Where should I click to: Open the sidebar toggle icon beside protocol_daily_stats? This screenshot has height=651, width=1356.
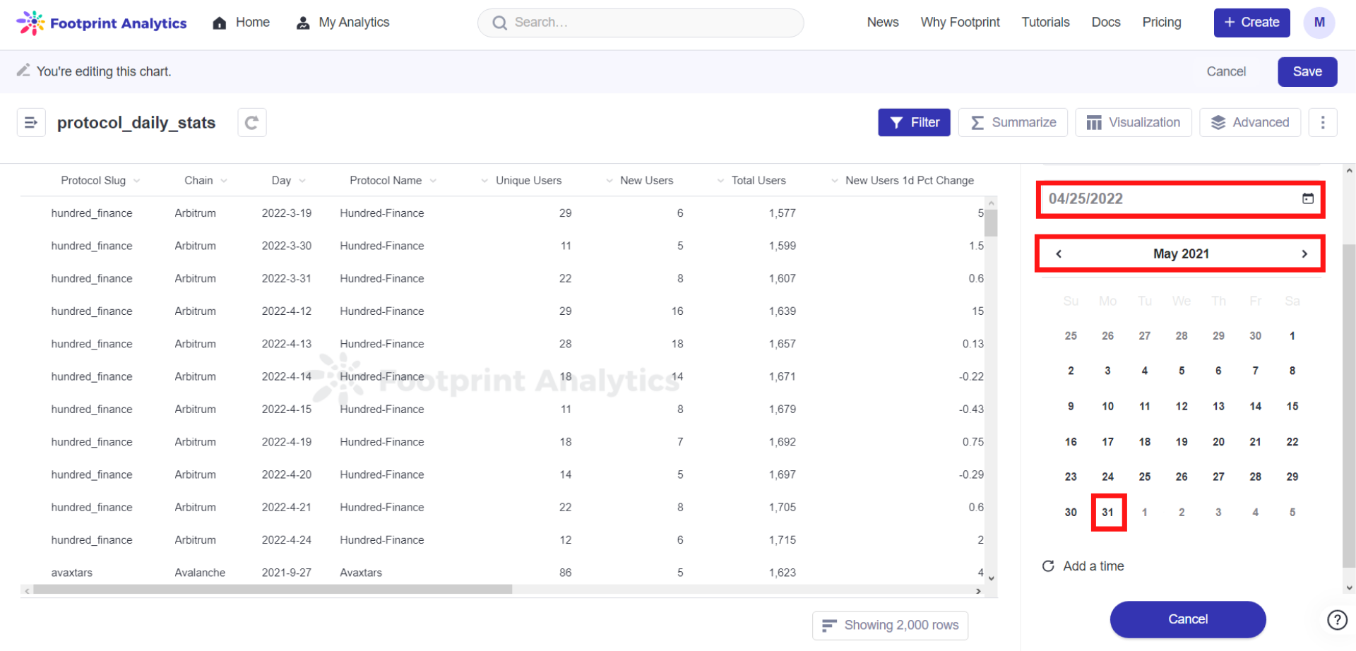(31, 123)
